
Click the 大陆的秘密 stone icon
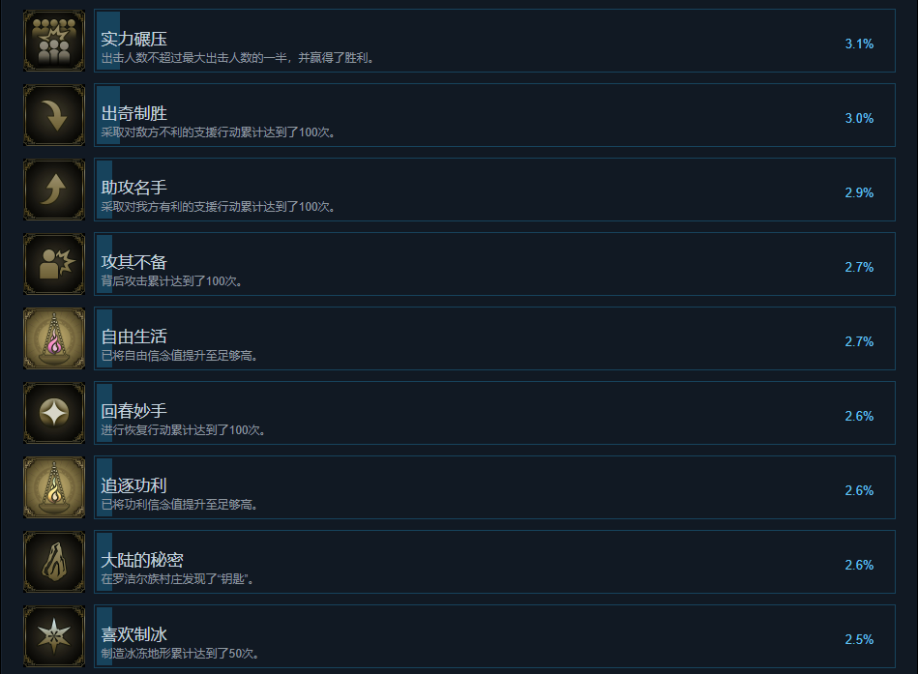pos(54,562)
